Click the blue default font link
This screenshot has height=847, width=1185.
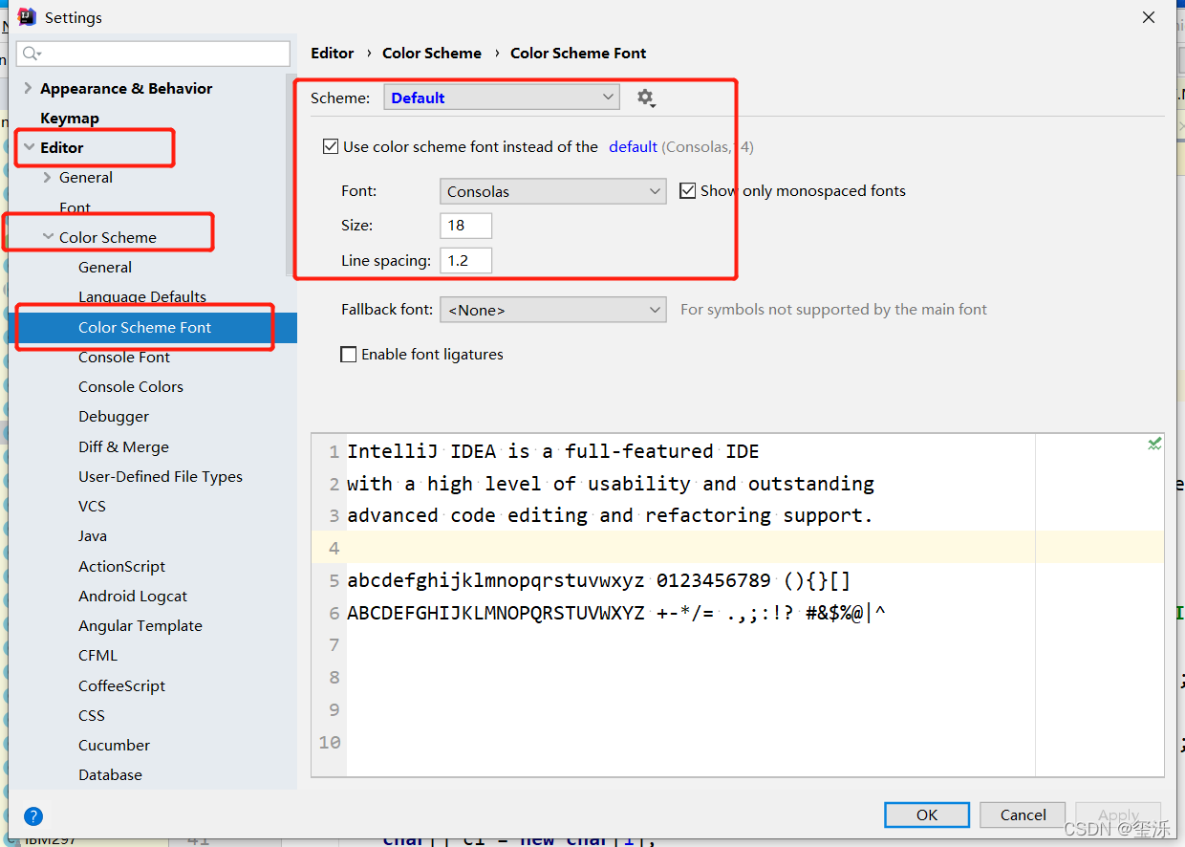(x=633, y=146)
